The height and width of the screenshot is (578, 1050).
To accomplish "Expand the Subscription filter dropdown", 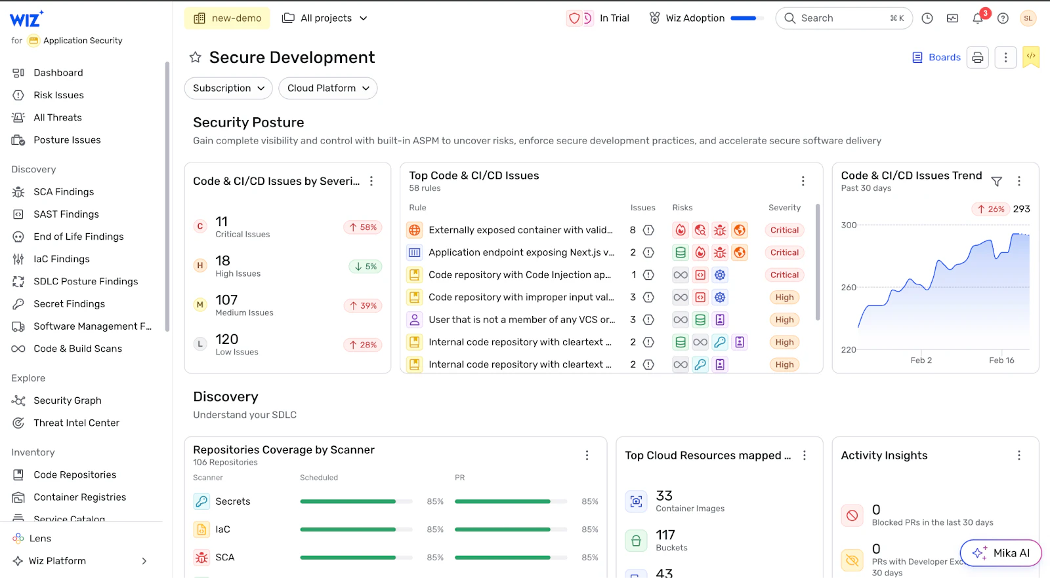I will (x=228, y=88).
